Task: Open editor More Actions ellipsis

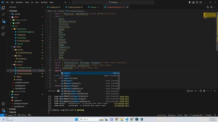Action: tap(215, 7)
